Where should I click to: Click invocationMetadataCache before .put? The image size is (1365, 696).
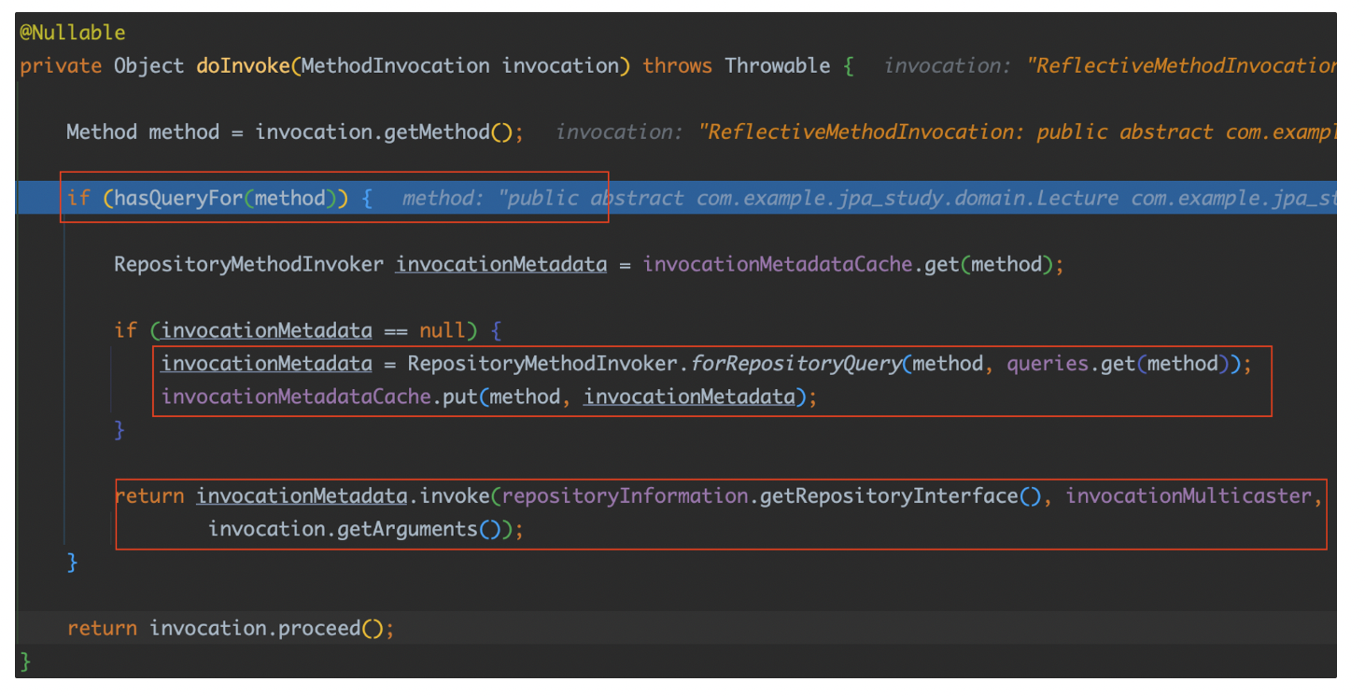coord(296,397)
